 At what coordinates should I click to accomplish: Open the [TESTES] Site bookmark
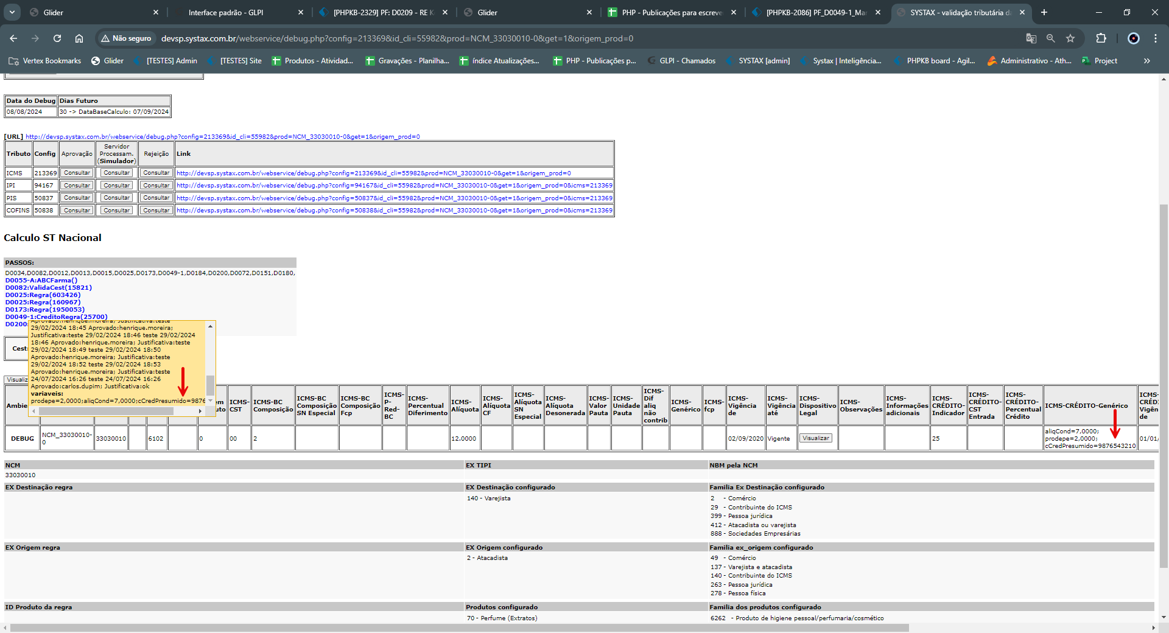click(234, 61)
